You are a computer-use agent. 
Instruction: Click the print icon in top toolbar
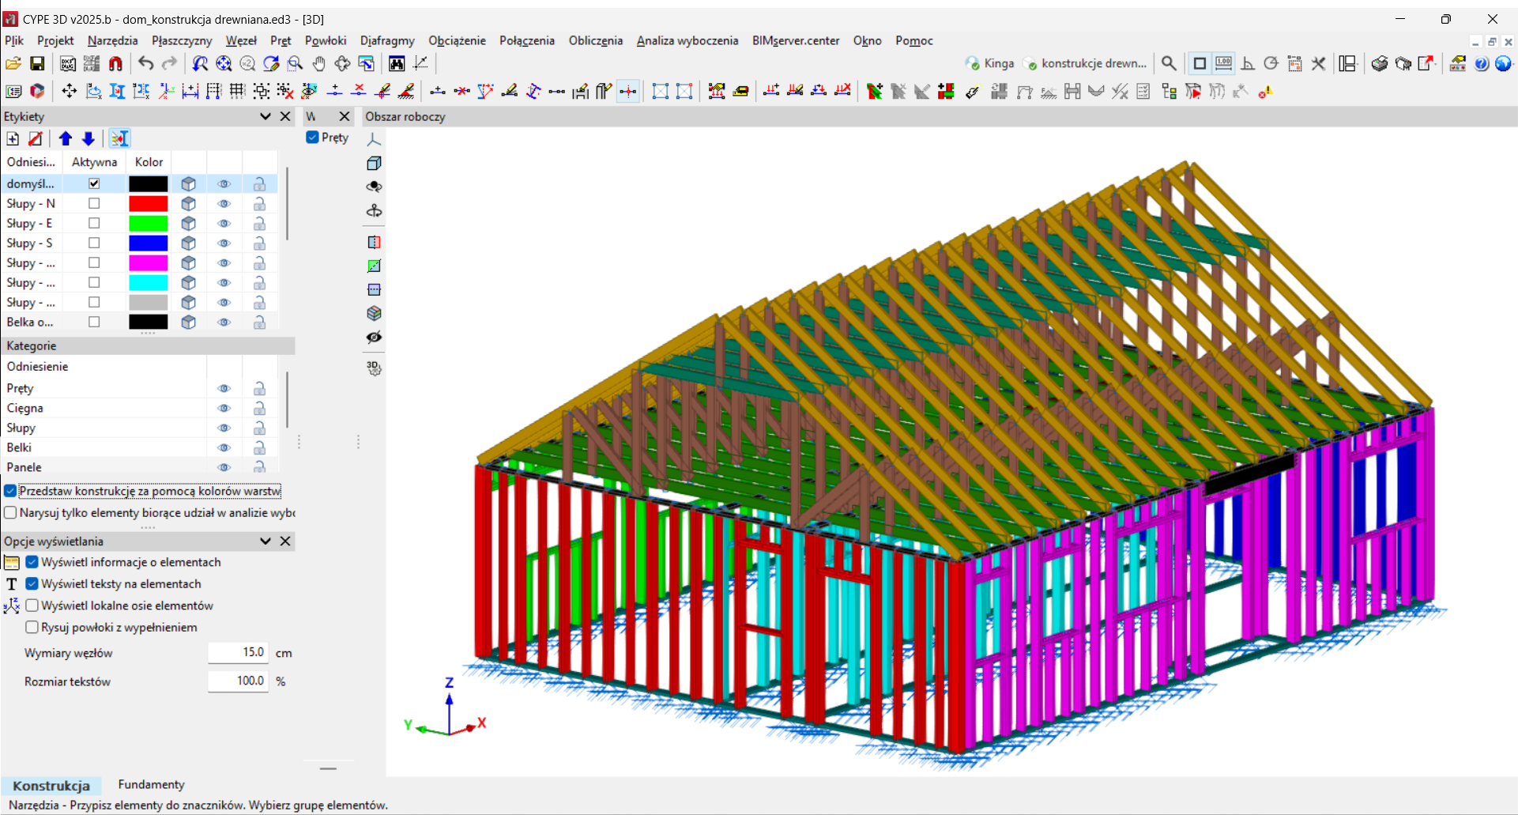click(x=1379, y=64)
